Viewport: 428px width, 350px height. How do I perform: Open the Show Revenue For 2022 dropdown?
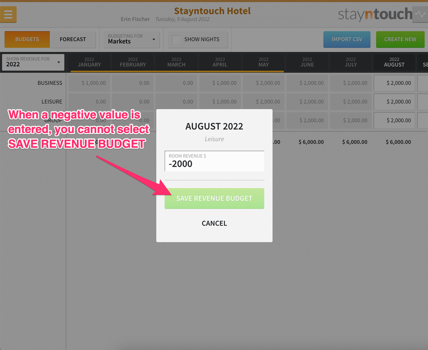coord(33,62)
